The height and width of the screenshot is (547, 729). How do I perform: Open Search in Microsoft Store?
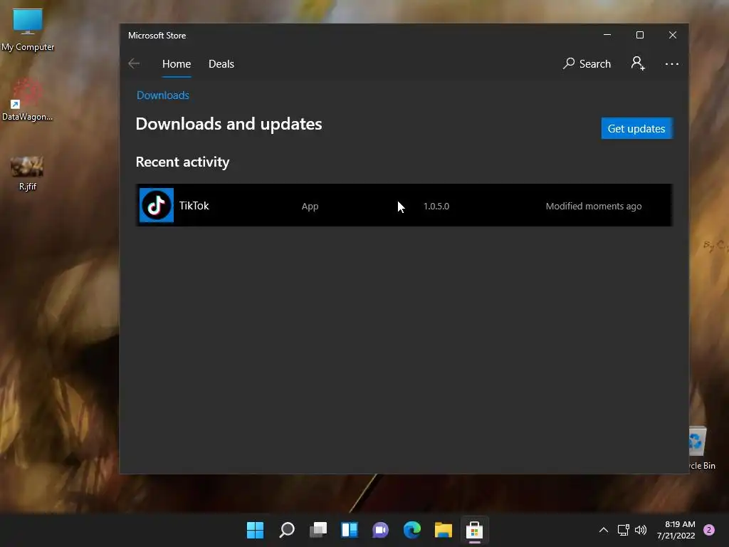587,63
